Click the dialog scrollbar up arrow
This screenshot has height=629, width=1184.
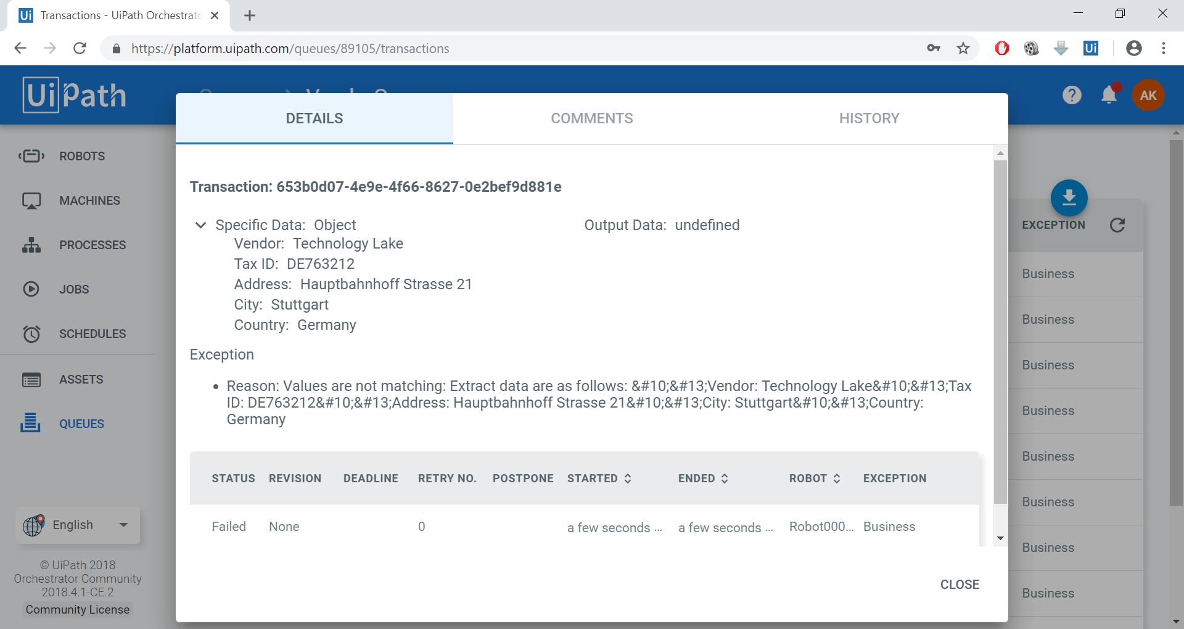click(x=1000, y=152)
